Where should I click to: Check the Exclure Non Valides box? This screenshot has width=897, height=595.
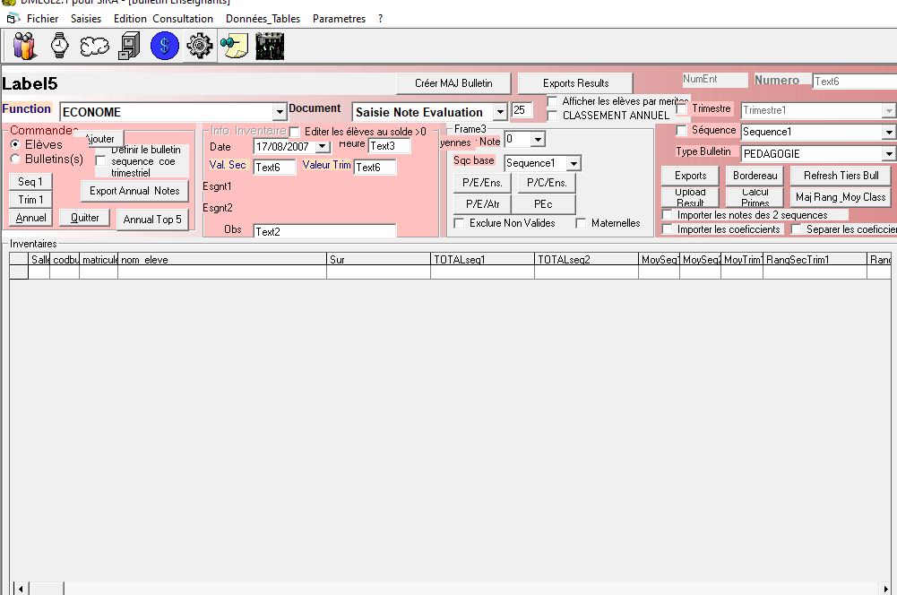coord(460,223)
